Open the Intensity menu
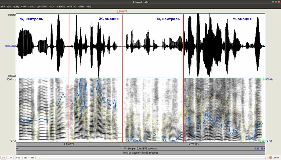 pos(60,7)
